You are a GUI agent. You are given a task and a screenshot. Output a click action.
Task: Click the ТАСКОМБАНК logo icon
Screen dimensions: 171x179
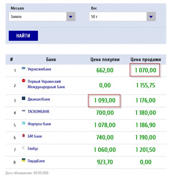(24, 111)
